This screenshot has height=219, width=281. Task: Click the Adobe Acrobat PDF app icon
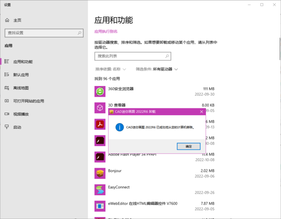tap(100, 124)
